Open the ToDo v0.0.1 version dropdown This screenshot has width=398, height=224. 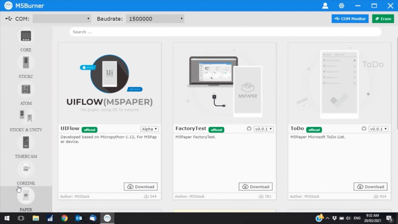[x=378, y=129]
